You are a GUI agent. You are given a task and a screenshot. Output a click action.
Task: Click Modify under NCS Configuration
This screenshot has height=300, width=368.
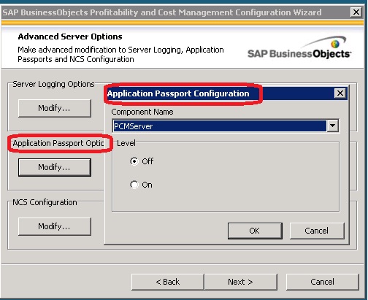coord(55,226)
